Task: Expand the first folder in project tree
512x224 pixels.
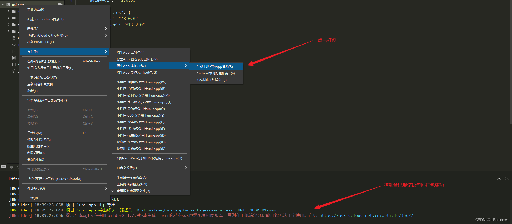Action: (9, 11)
